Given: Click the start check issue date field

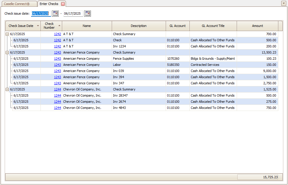Looking at the screenshot, I should (x=40, y=13).
